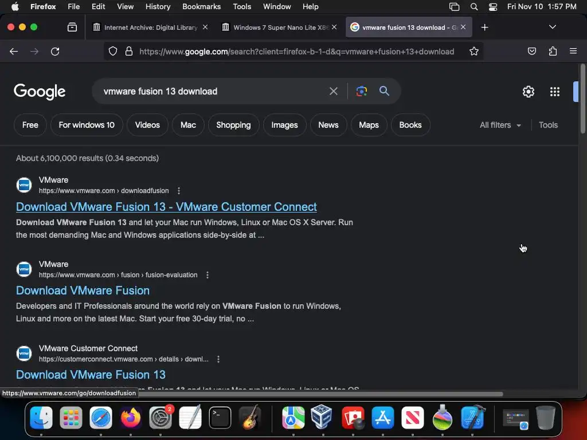Launch Safari from the Dock
This screenshot has width=587, height=440.
tap(101, 417)
